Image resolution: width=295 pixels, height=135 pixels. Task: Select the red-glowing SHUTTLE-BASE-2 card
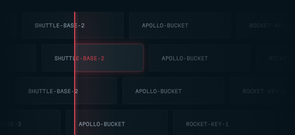coord(92,58)
